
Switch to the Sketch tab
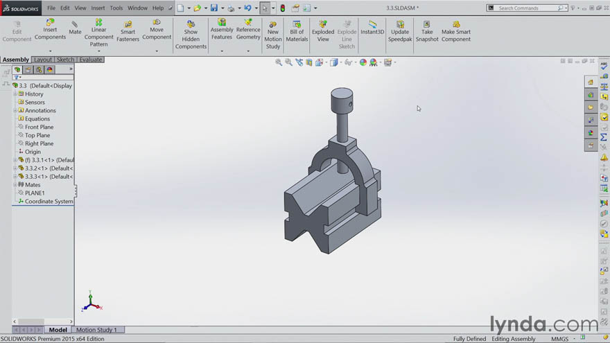click(x=65, y=60)
